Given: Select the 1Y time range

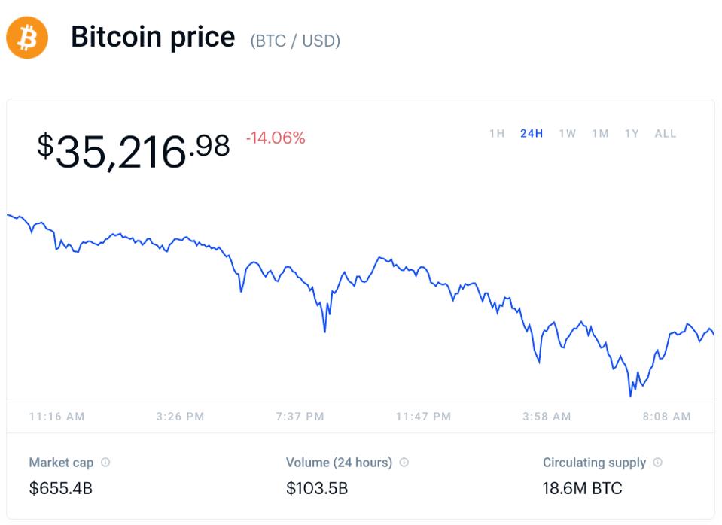Looking at the screenshot, I should click(x=632, y=134).
